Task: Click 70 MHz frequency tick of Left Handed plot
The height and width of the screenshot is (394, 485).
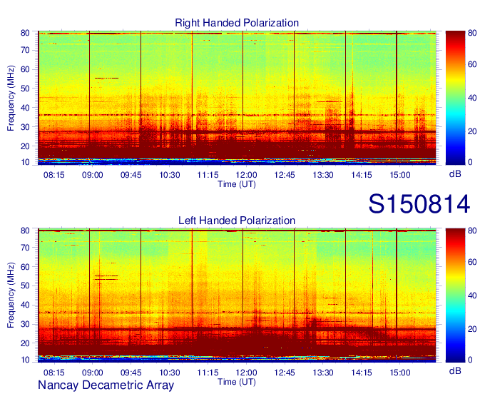Action: click(25, 248)
